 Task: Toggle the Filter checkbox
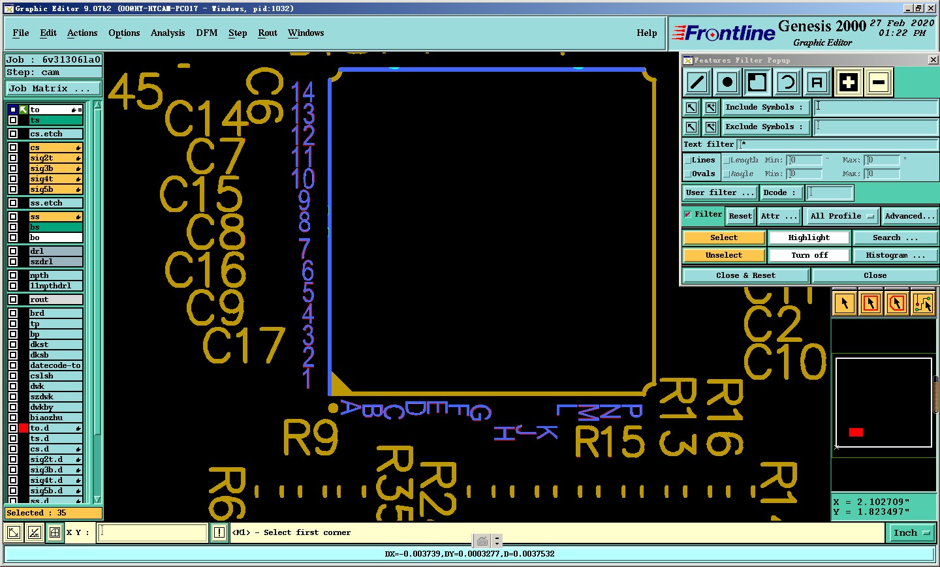coord(688,214)
